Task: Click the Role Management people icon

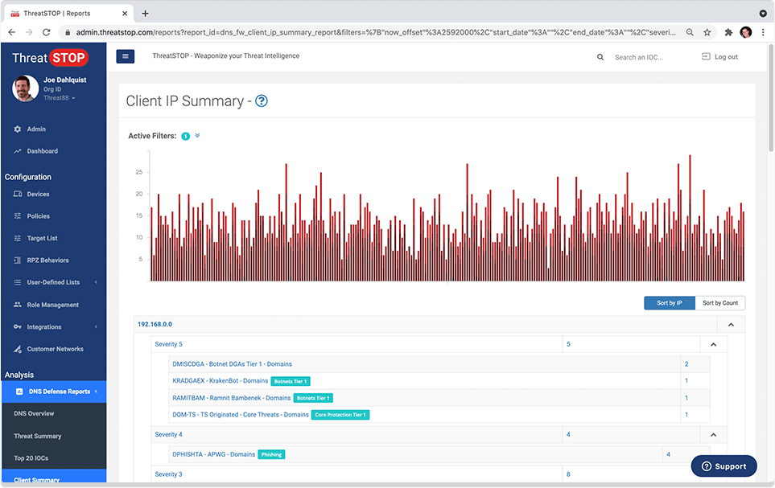Action: point(17,305)
